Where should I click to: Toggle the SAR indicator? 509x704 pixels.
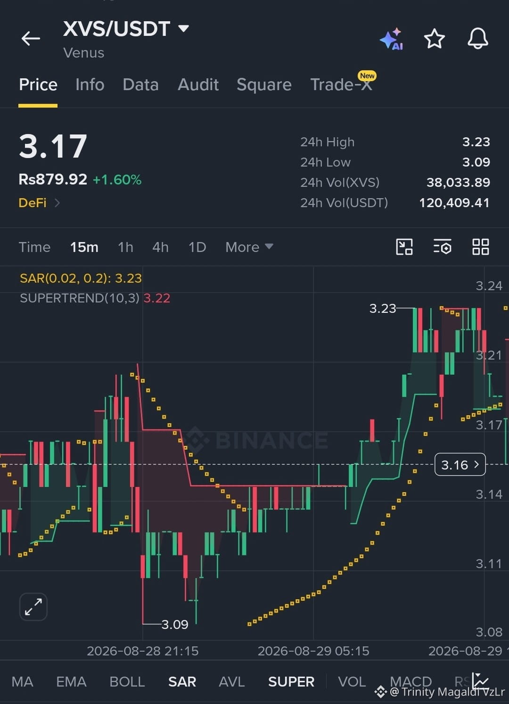pyautogui.click(x=182, y=681)
